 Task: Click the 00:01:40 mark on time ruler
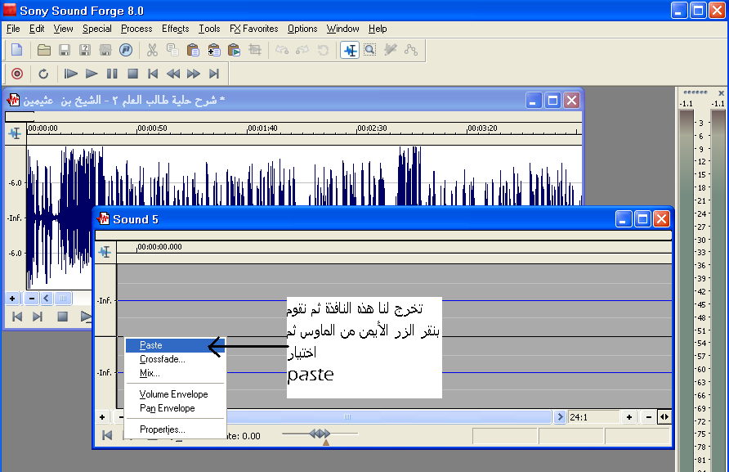tap(262, 128)
